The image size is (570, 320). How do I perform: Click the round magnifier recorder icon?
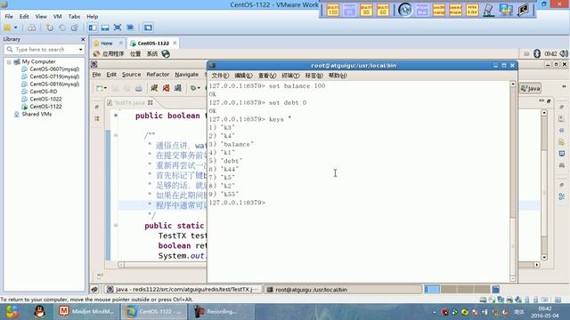tap(405, 10)
